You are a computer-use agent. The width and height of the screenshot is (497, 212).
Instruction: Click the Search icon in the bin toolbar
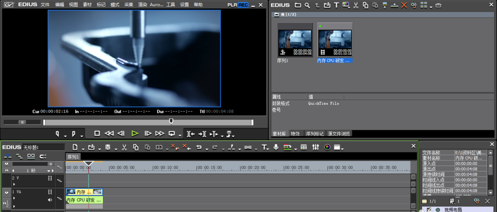(x=308, y=5)
